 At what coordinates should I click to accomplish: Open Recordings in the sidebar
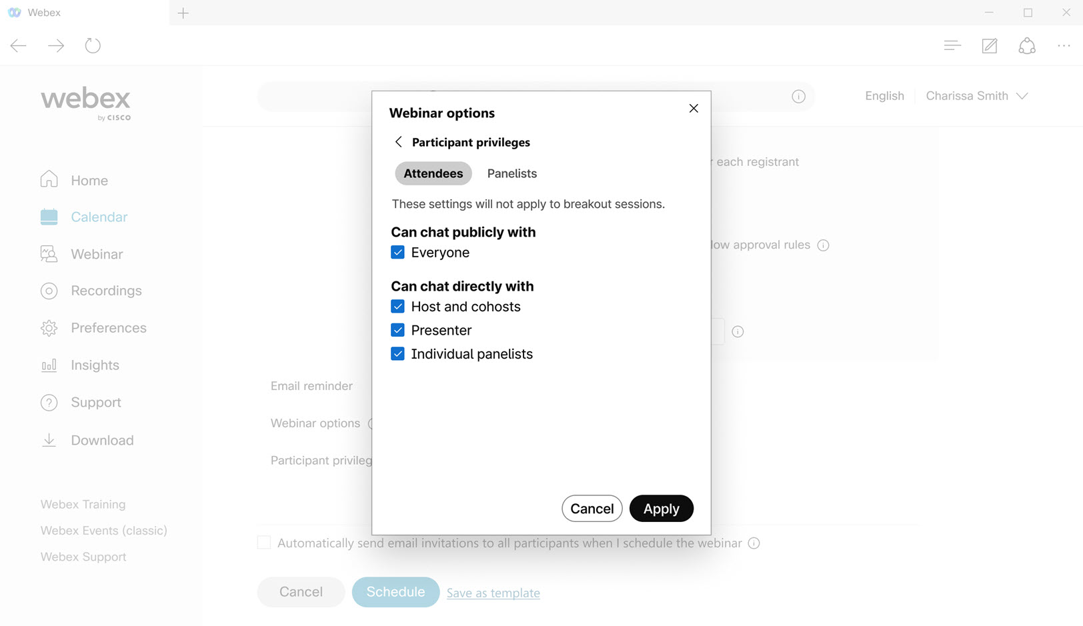(x=106, y=291)
